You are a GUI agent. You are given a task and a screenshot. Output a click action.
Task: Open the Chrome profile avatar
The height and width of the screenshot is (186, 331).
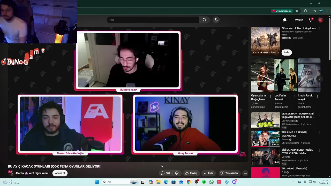(x=321, y=11)
